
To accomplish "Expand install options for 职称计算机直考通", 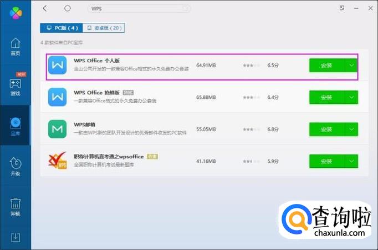I will click(x=351, y=161).
